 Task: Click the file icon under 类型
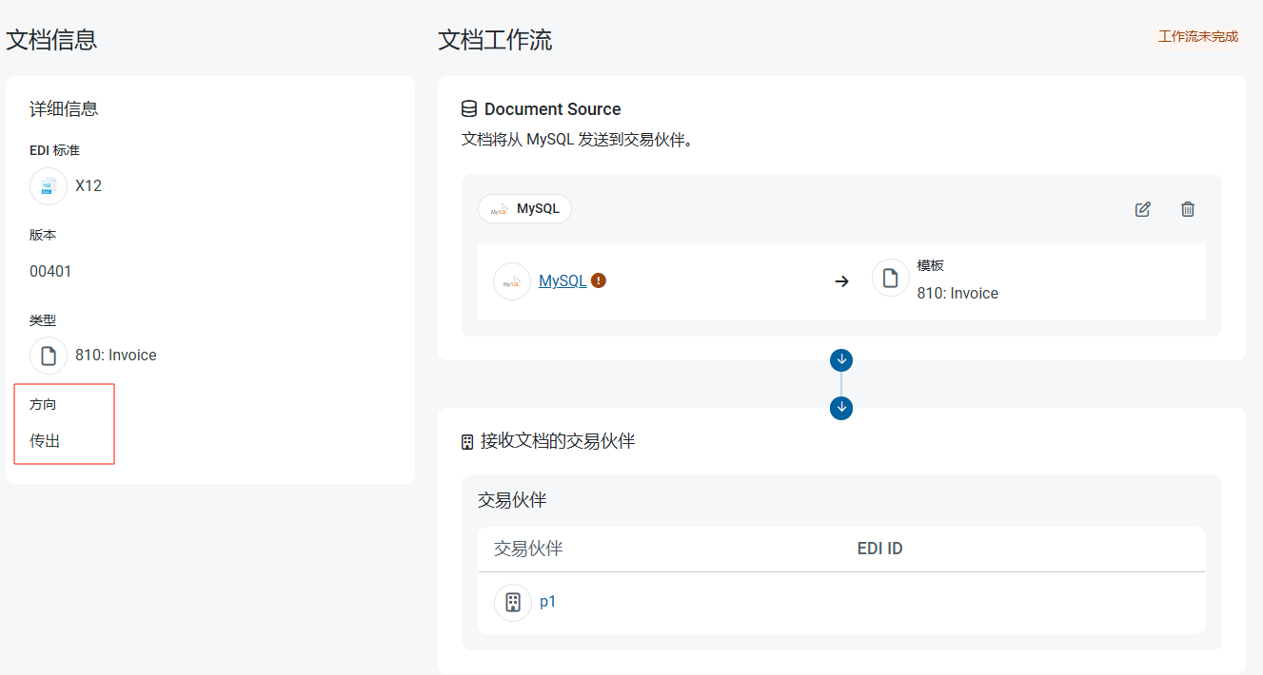(x=49, y=356)
